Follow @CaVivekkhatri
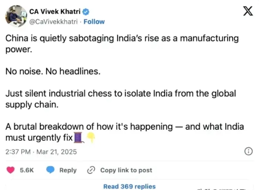 tap(94, 22)
